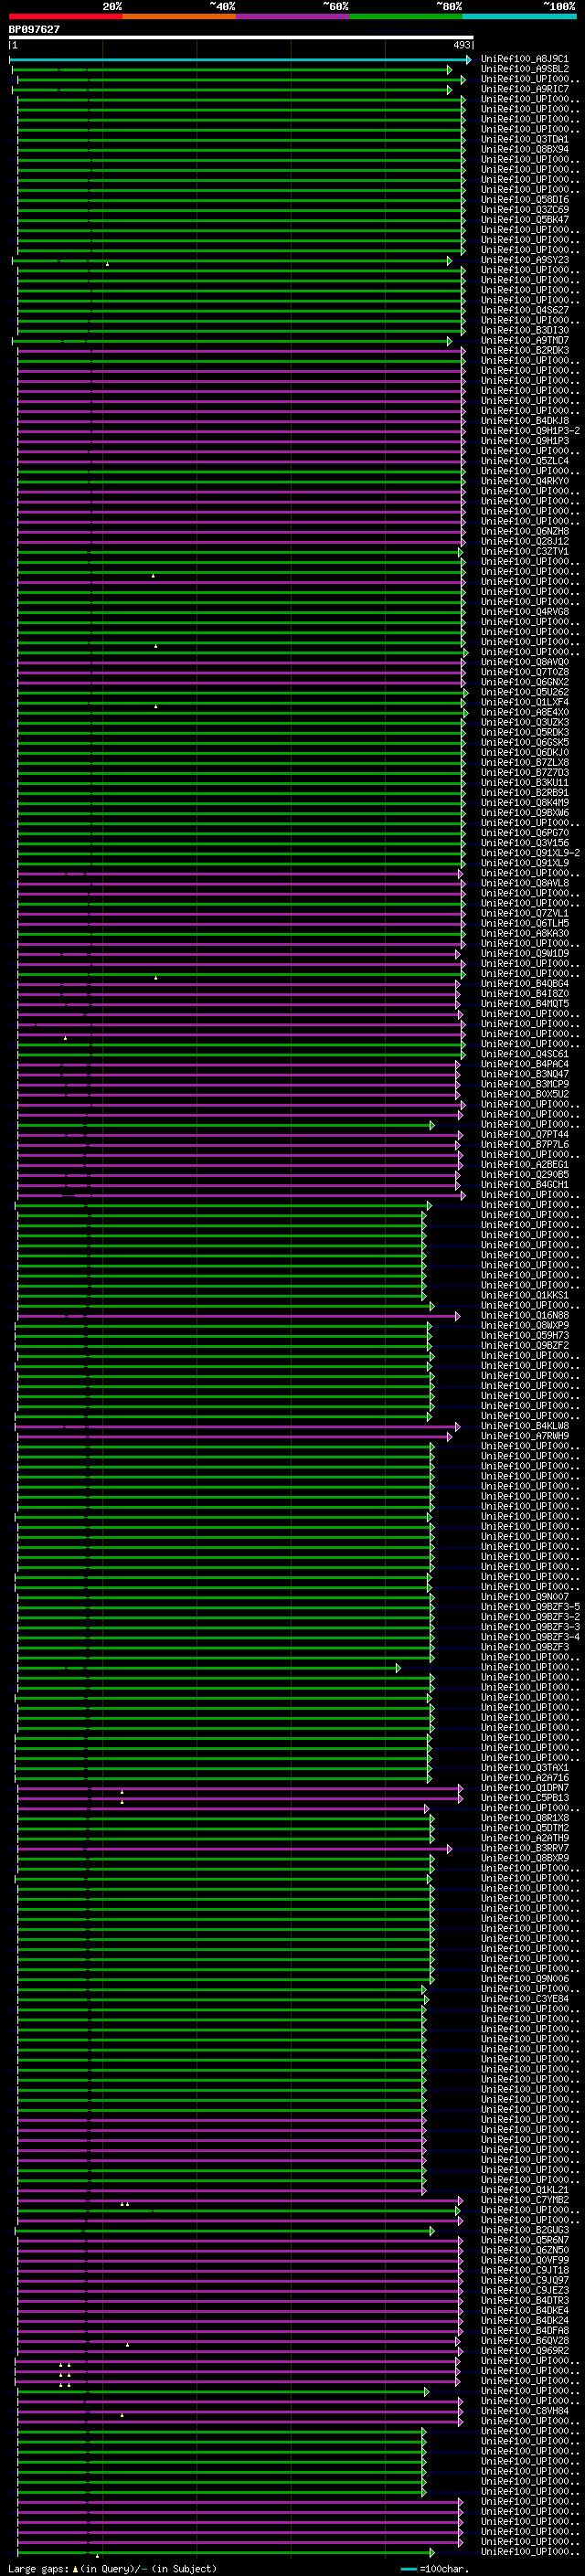Select label UniRef100_Q8AVQ0
Screen dimensions: 585x2576
tap(525, 662)
